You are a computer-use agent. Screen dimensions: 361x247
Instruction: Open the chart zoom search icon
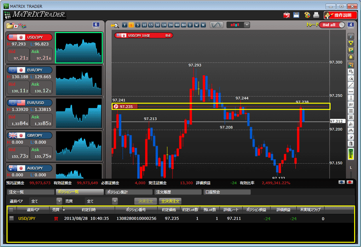115,25
